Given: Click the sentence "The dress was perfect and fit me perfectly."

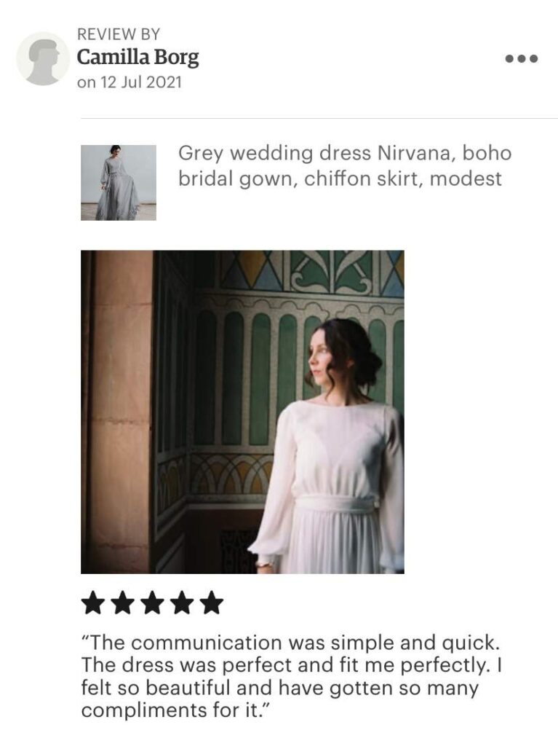Looking at the screenshot, I should [x=286, y=665].
